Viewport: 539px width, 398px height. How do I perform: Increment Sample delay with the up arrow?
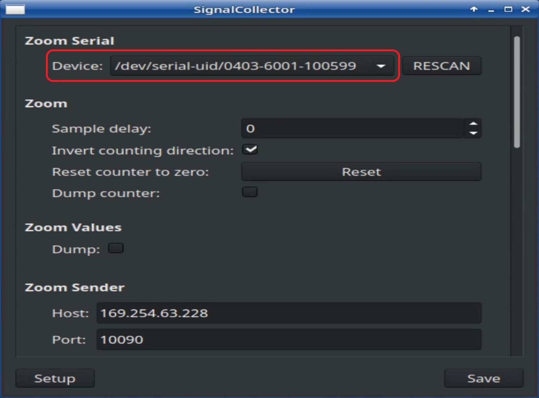pos(474,124)
